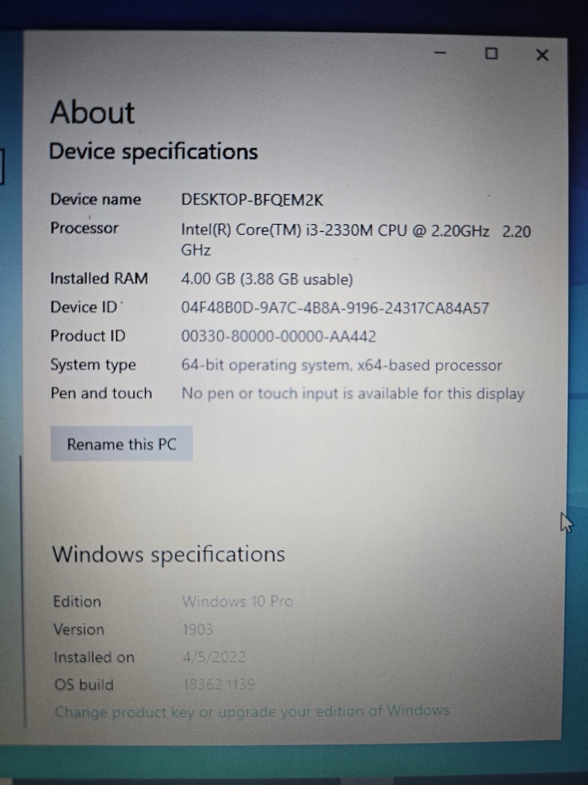Select the Intel Core i3-2330M processor text
The width and height of the screenshot is (588, 785).
point(356,240)
